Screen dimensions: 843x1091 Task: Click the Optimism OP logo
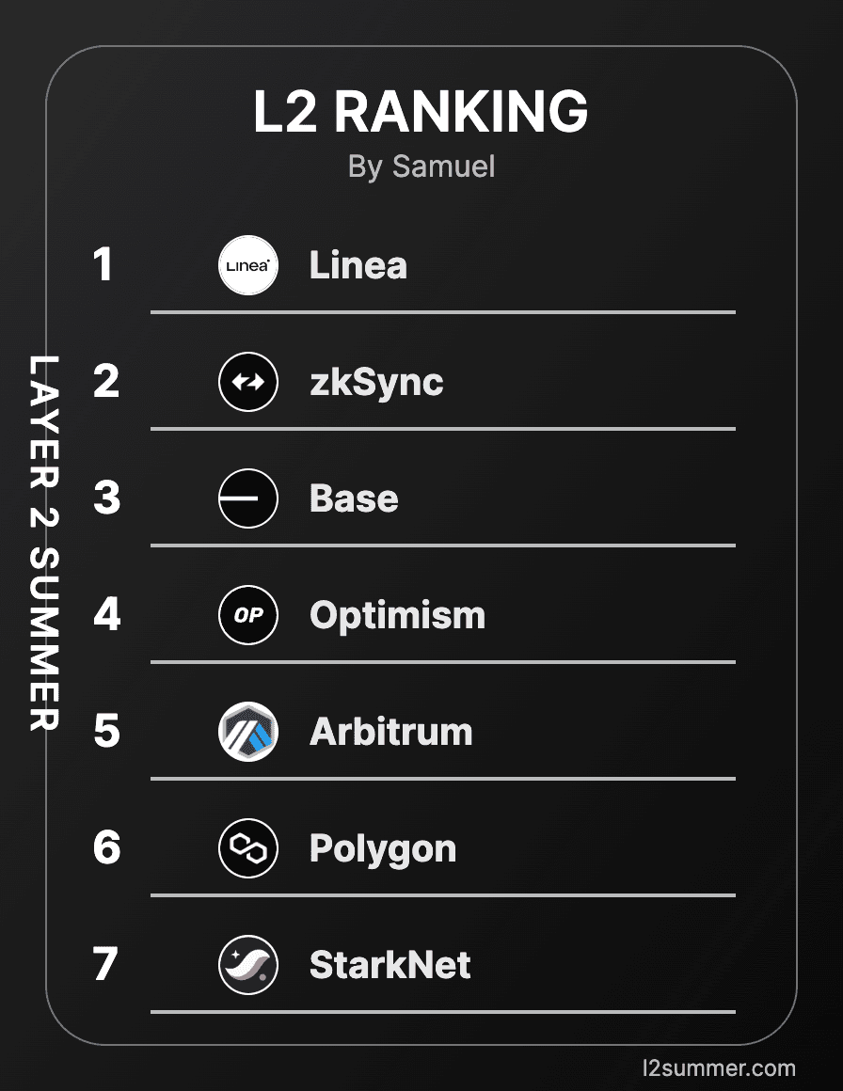(x=248, y=615)
